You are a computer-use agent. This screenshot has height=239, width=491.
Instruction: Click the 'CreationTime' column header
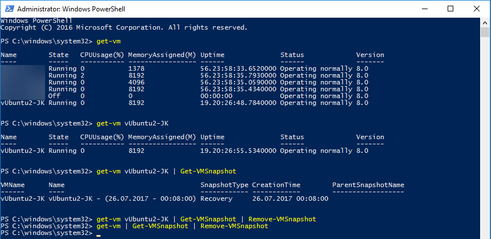click(276, 185)
